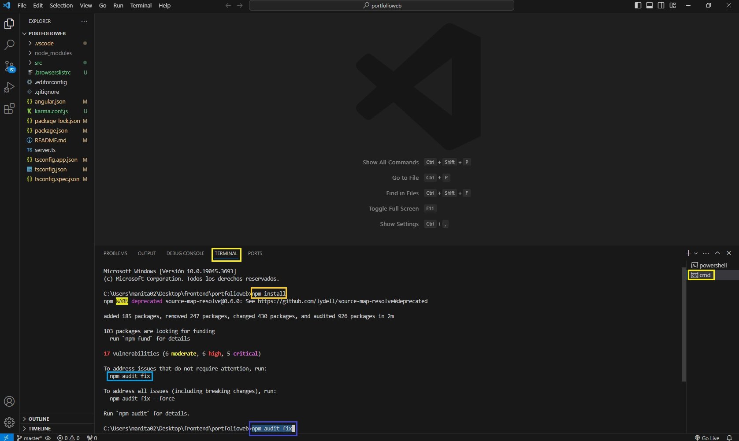Screen dimensions: 739x441
Task: Open the Customize Layout icon
Action: click(x=672, y=5)
